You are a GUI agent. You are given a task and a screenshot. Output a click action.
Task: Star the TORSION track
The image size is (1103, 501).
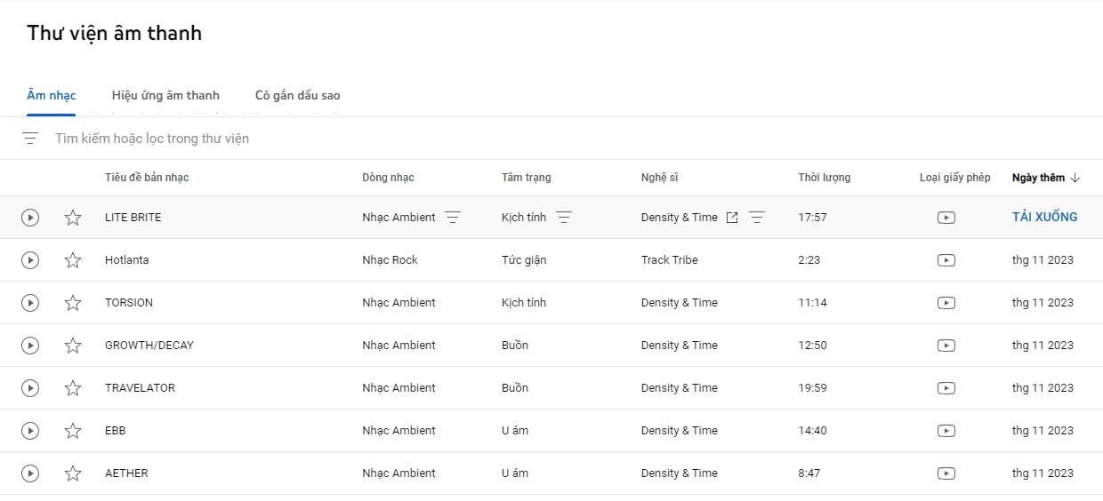[73, 303]
